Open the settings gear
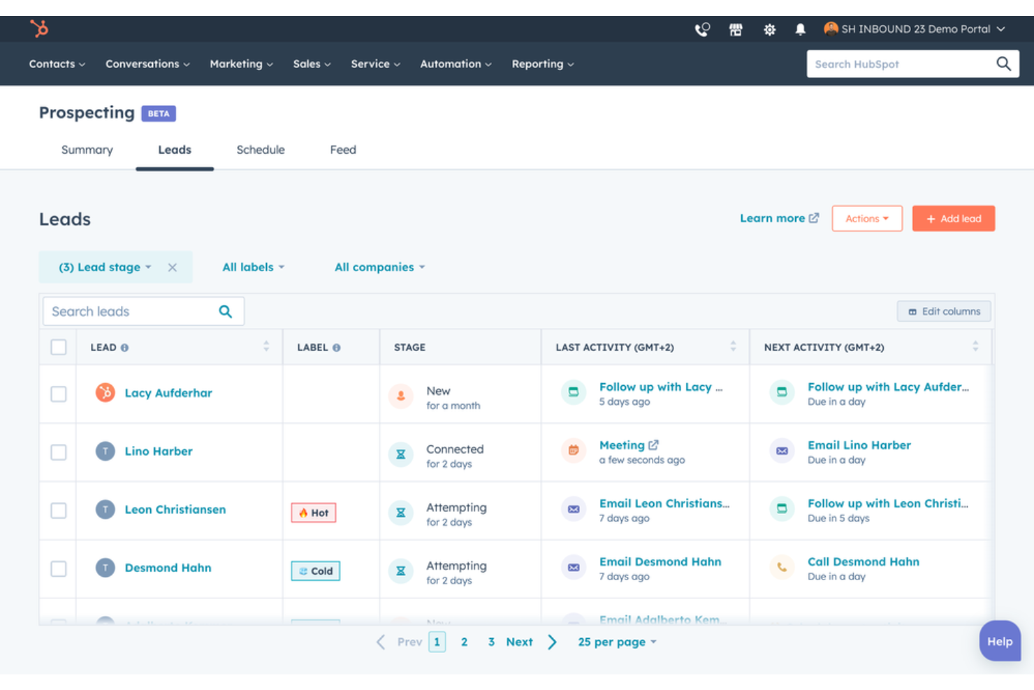The height and width of the screenshot is (690, 1034). (769, 29)
